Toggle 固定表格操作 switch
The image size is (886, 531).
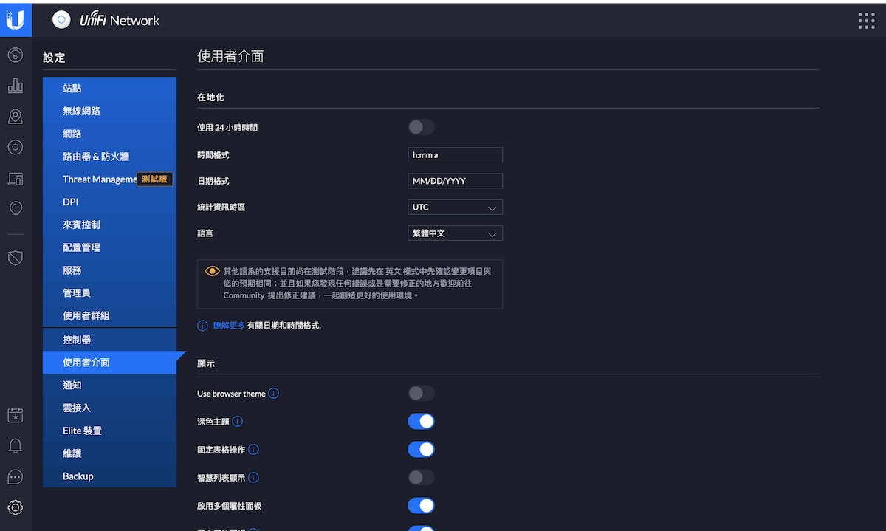tap(421, 450)
